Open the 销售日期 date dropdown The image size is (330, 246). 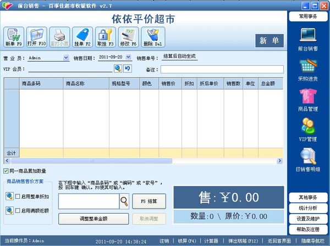128,57
